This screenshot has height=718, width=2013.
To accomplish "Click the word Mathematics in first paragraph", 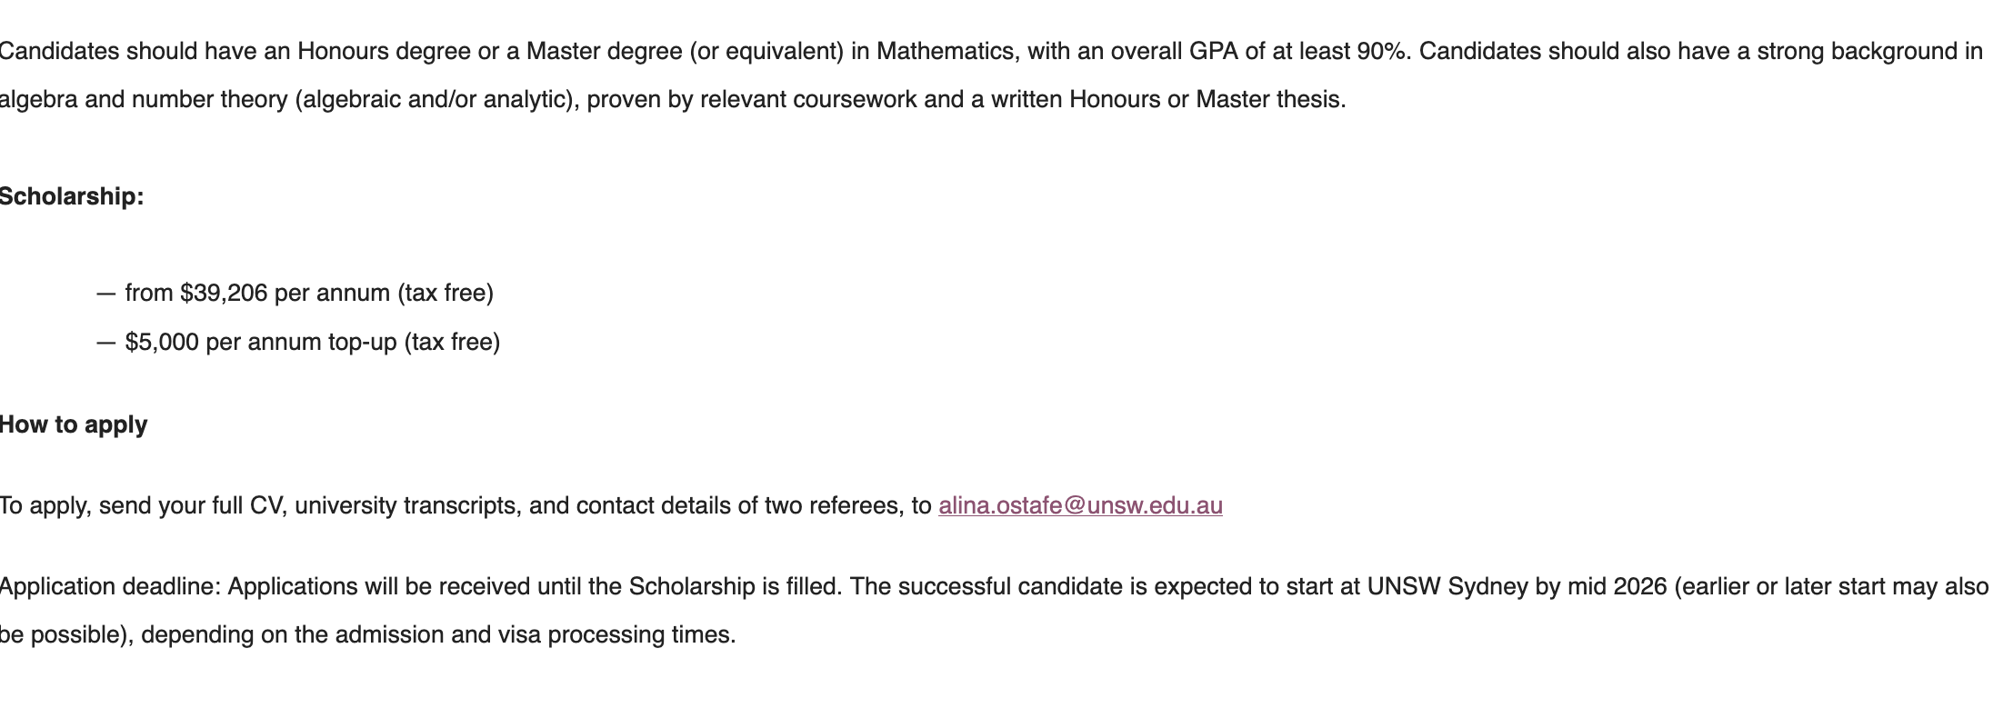I will (x=945, y=51).
